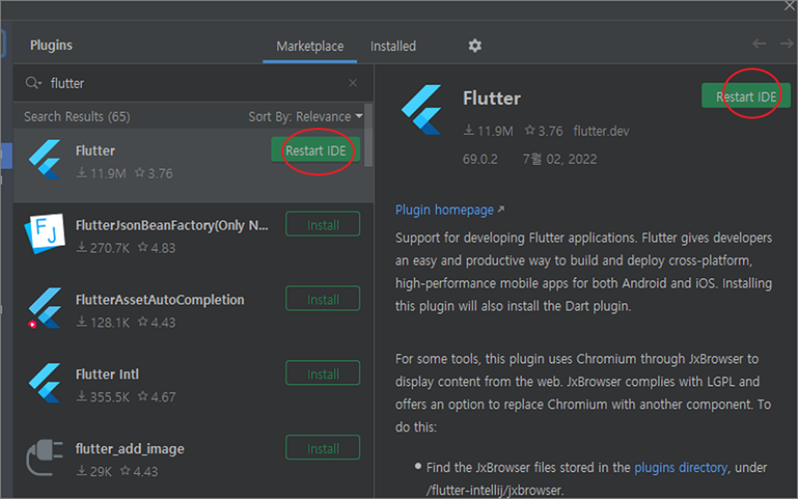Viewport: 798px width, 499px height.
Task: Open Sort By Relevance dropdown
Action: [x=305, y=117]
